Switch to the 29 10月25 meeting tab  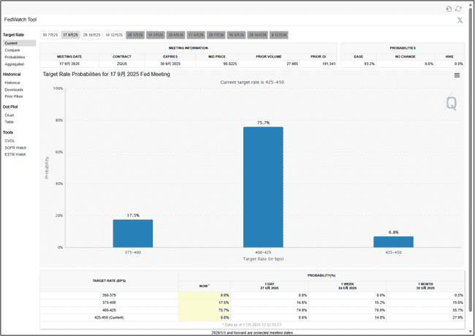[91, 35]
